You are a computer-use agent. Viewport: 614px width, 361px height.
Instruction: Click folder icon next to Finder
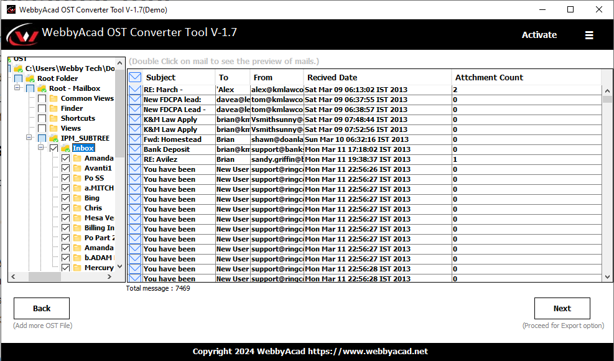pos(53,108)
